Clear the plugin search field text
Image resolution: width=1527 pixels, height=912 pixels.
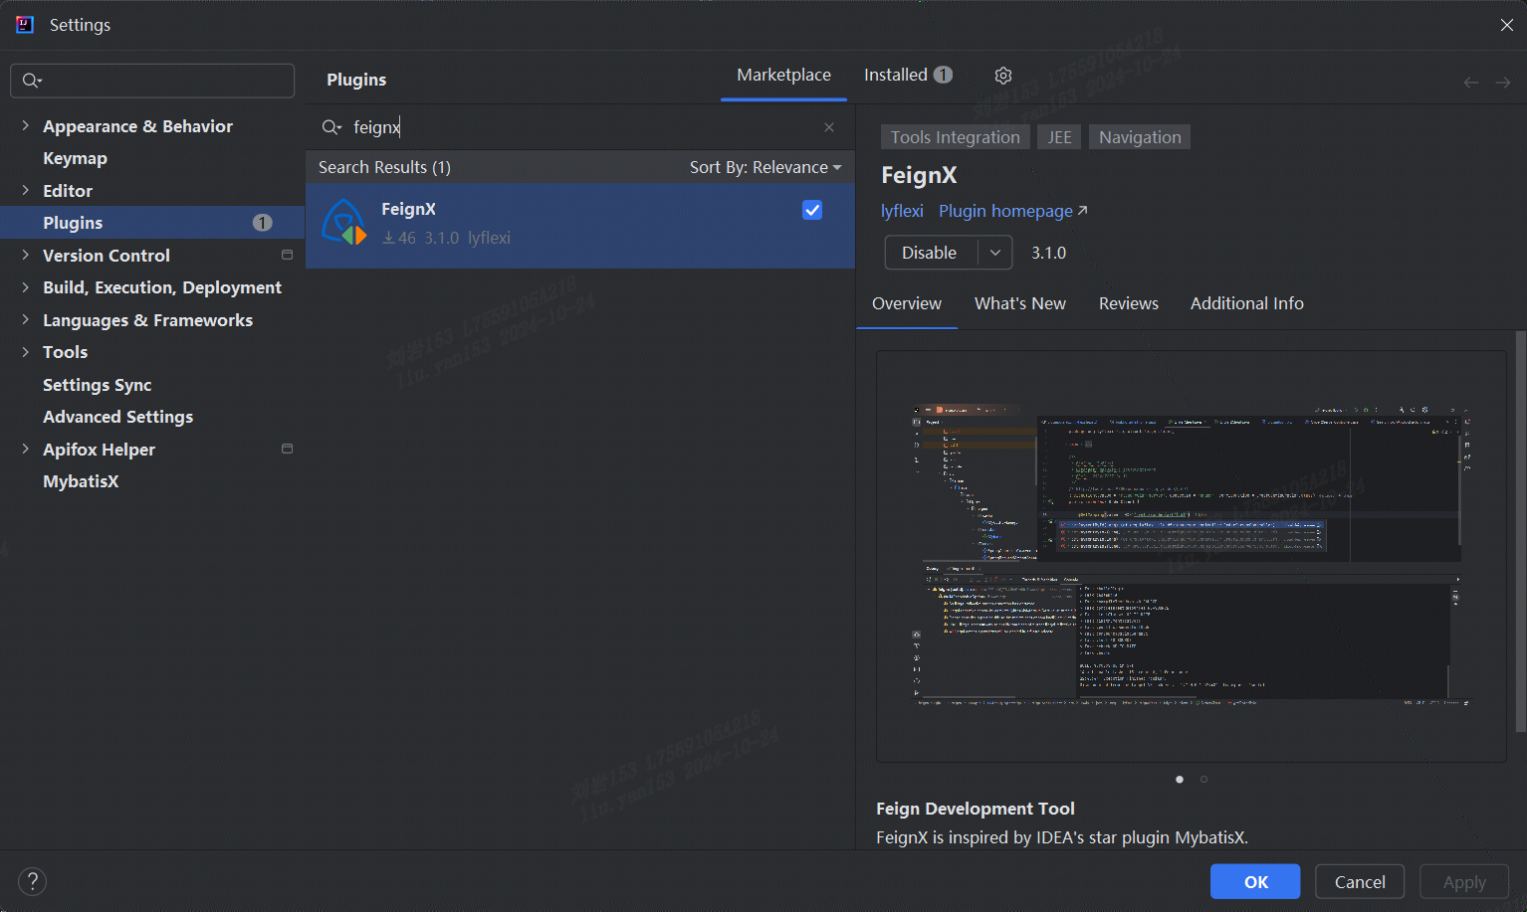(x=829, y=127)
